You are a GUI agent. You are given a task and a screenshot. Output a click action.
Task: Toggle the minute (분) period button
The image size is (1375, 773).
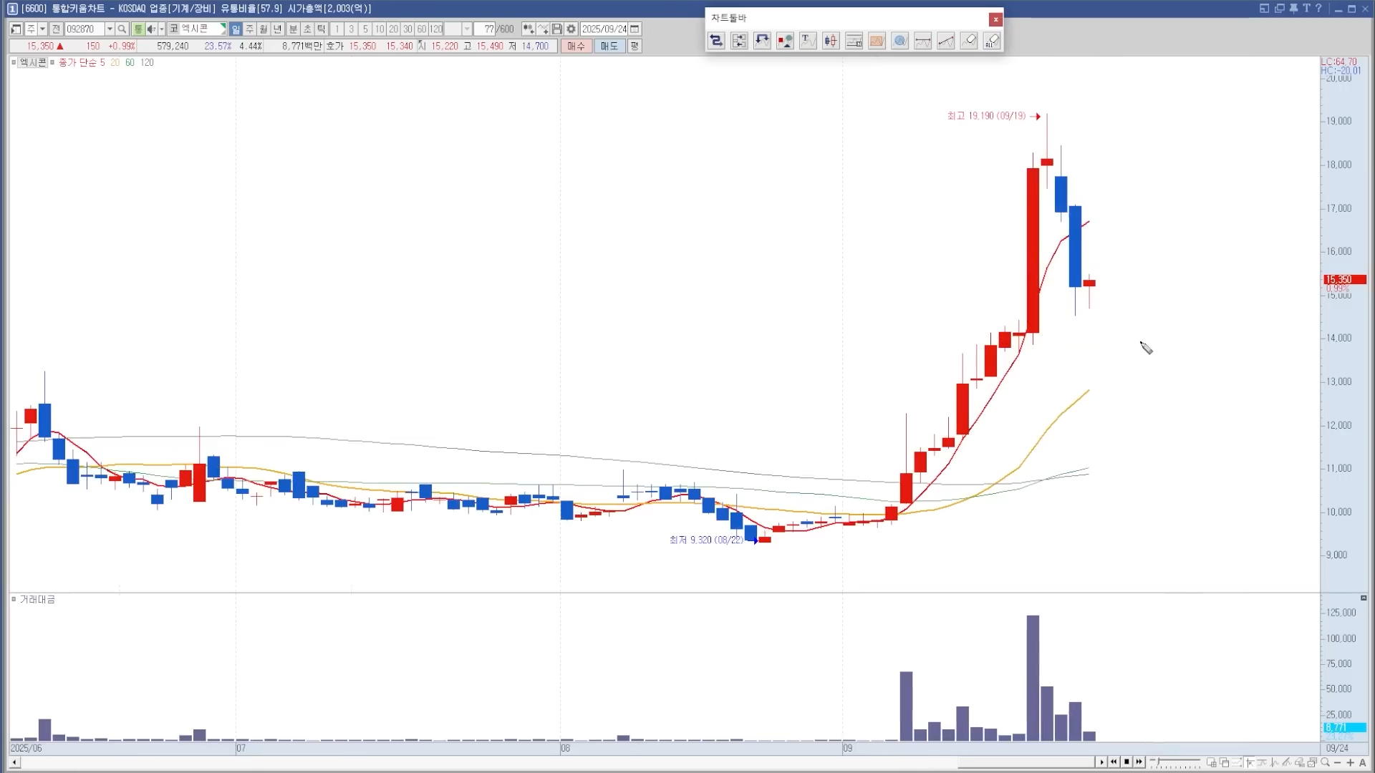tap(293, 29)
